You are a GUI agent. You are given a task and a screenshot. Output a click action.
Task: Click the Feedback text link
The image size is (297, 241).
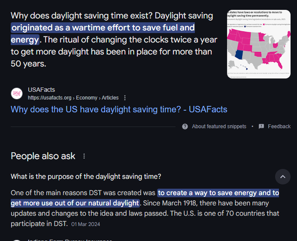coord(279,127)
